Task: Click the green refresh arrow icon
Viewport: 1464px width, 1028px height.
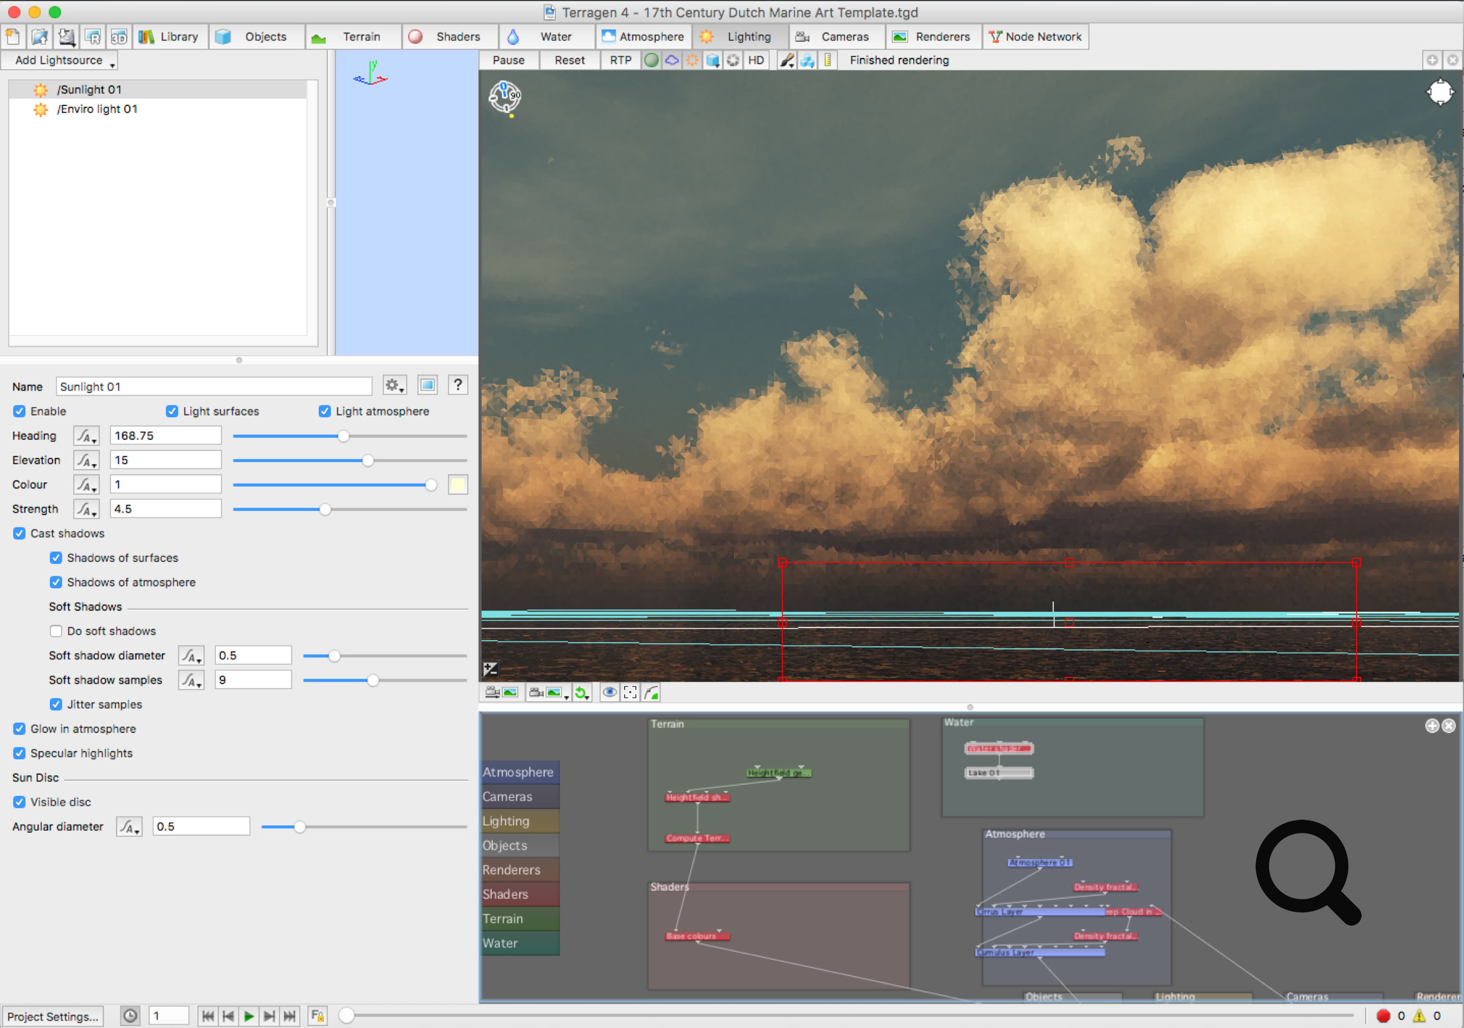Action: pyautogui.click(x=581, y=693)
